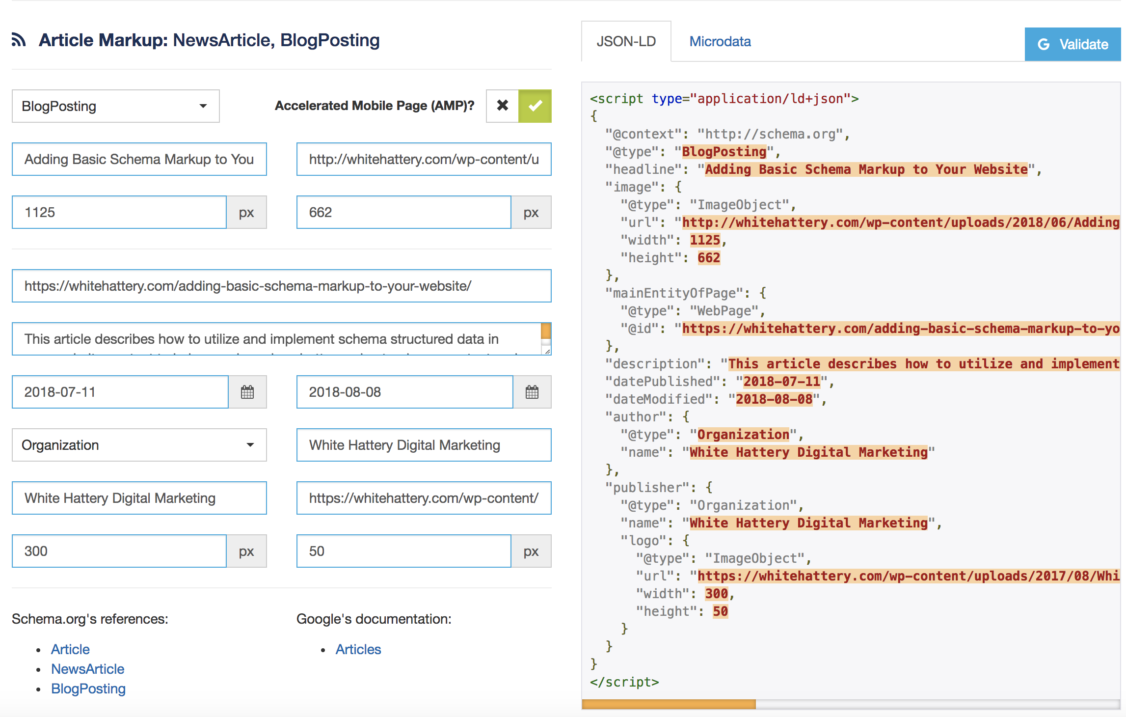Screen dimensions: 1126x717
Task: Open the date published calendar picker
Action: (247, 392)
